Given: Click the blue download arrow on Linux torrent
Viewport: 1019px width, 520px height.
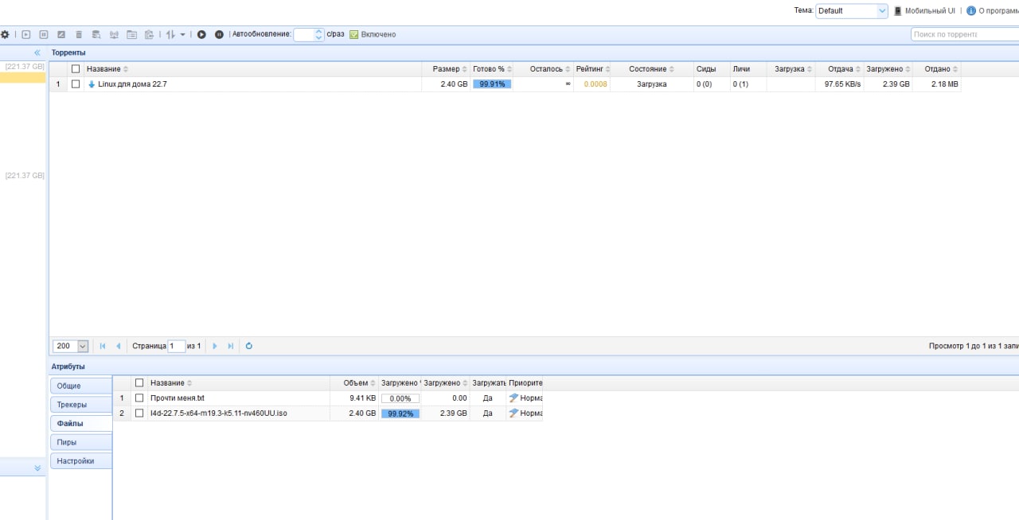Looking at the screenshot, I should tap(92, 84).
